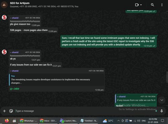Open Firefox from the taskbar
168x124 pixels.
[x=7, y=121]
